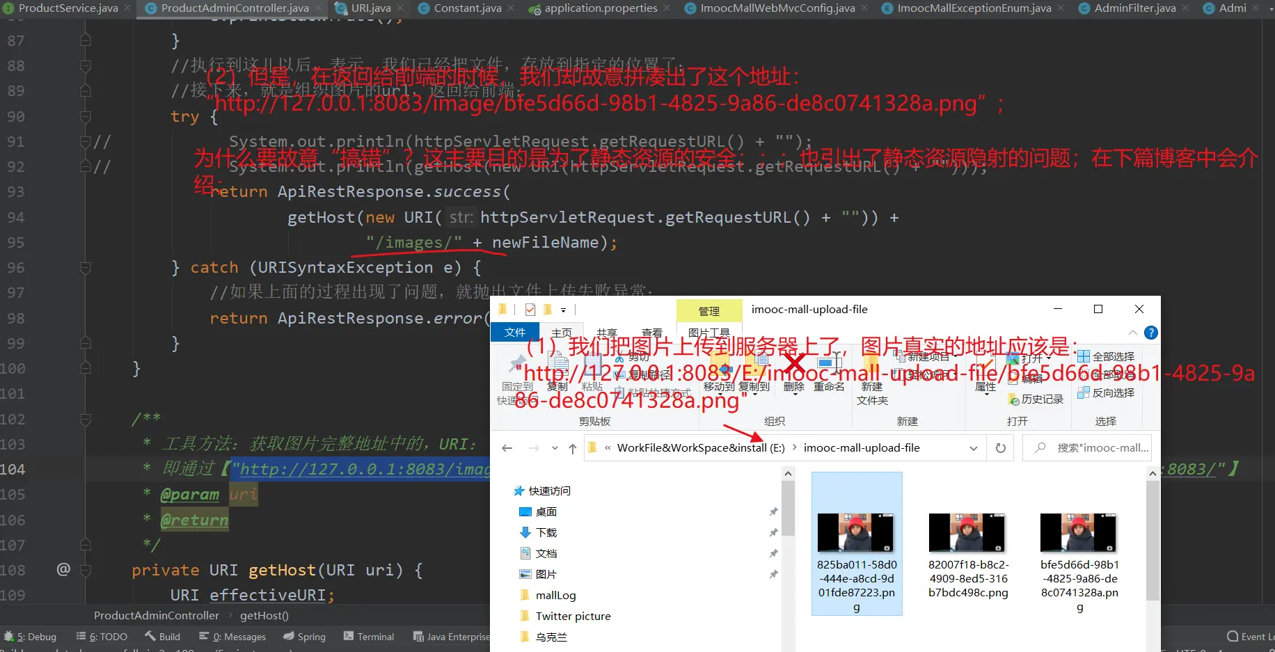Open the 图片工具 ribbon tab
1275x652 pixels.
(708, 333)
